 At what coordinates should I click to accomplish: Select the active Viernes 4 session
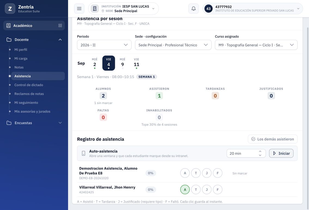[x=109, y=63]
